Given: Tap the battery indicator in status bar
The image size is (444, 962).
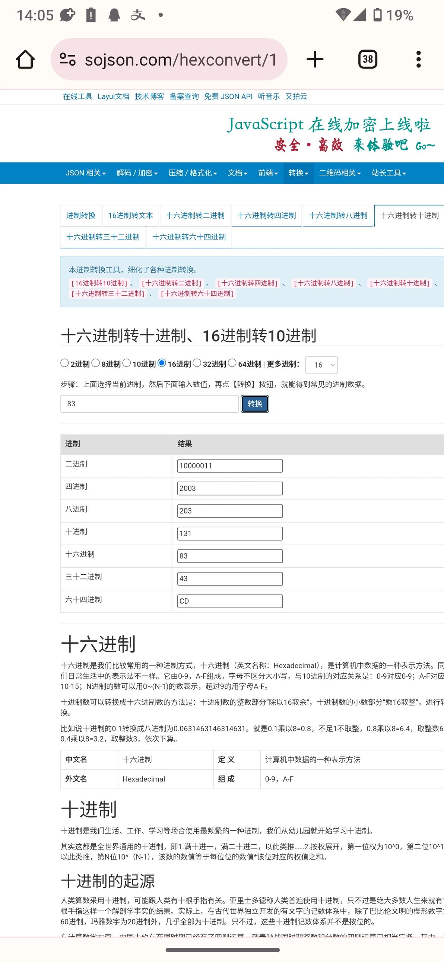Looking at the screenshot, I should tap(378, 15).
